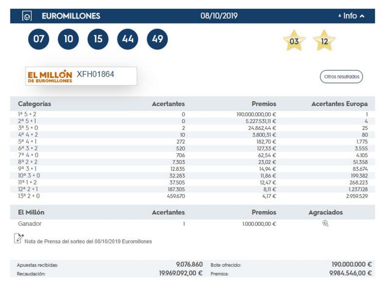Screen dimensions: 383x286
Task: Click prize amount 127,33 €
Action: 266,149
